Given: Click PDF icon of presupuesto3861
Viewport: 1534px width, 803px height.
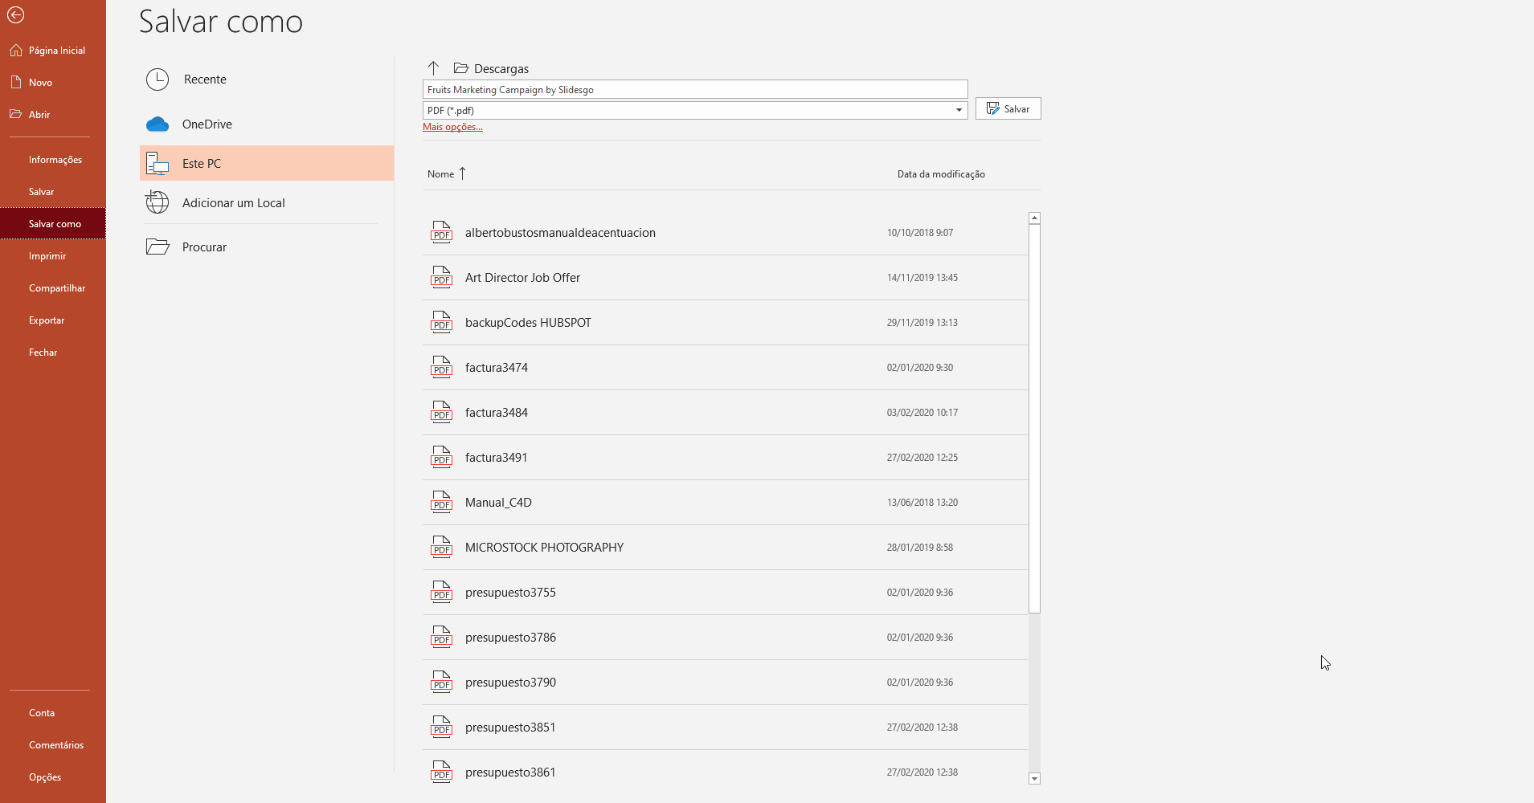Looking at the screenshot, I should tap(441, 772).
